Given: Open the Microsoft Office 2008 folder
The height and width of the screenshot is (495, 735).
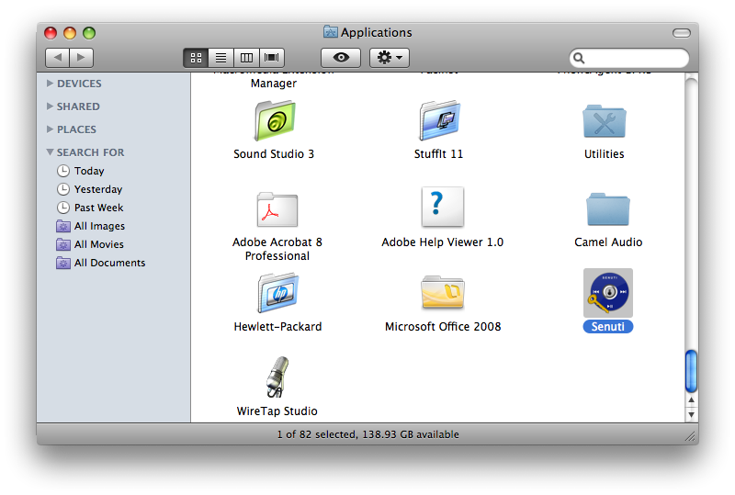Looking at the screenshot, I should coord(442,293).
